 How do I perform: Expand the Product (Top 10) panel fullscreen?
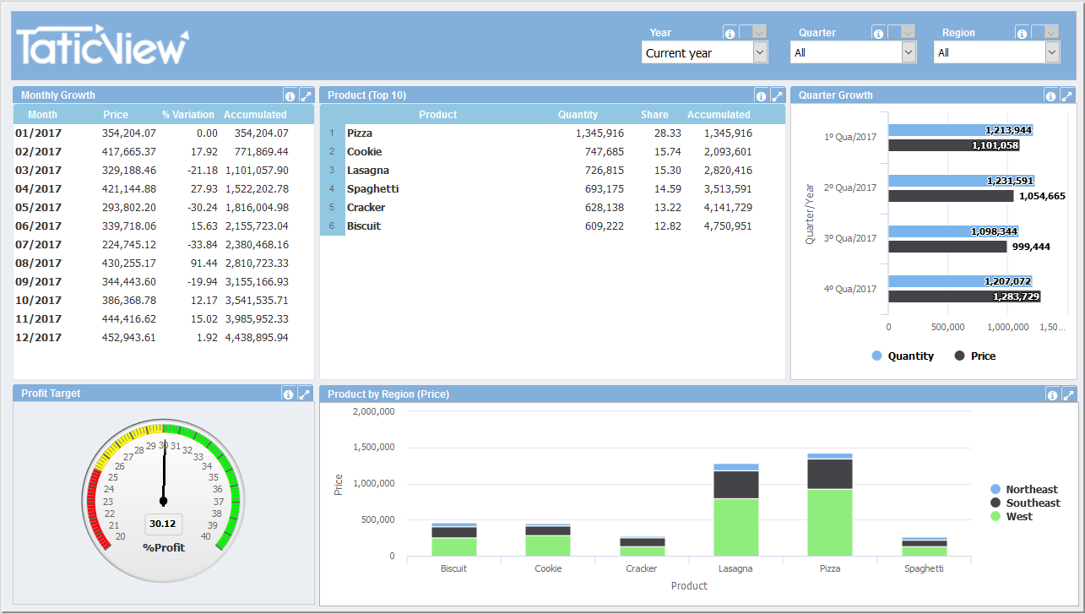pyautogui.click(x=778, y=95)
